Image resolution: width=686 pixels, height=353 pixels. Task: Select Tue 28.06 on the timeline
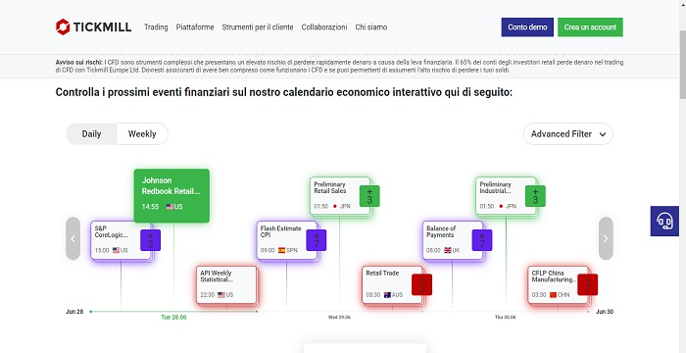(x=173, y=317)
